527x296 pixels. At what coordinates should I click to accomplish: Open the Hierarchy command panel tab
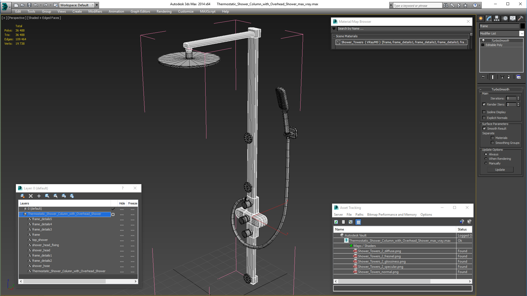coord(497,18)
